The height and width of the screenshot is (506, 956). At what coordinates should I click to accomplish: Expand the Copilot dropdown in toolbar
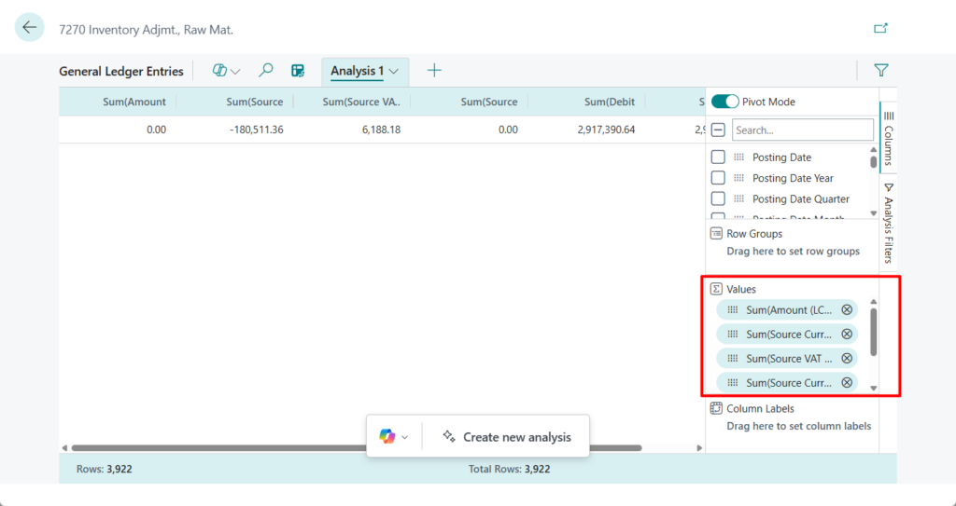pyautogui.click(x=235, y=72)
